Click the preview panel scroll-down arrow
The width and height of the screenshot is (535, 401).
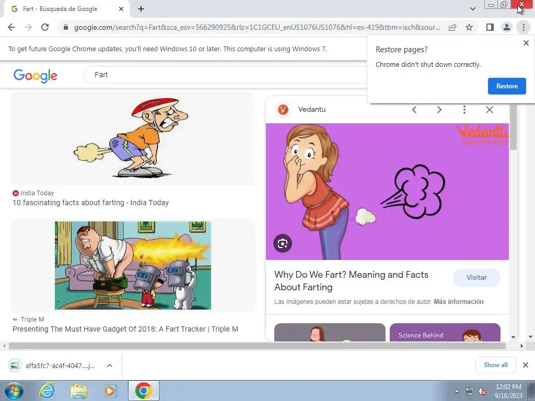pos(513,337)
